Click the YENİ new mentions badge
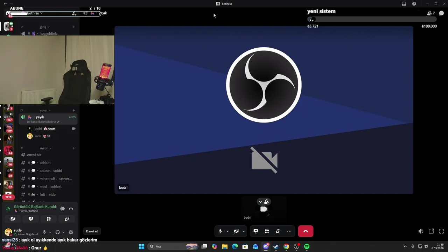The width and height of the screenshot is (448, 252). [x=8, y=197]
